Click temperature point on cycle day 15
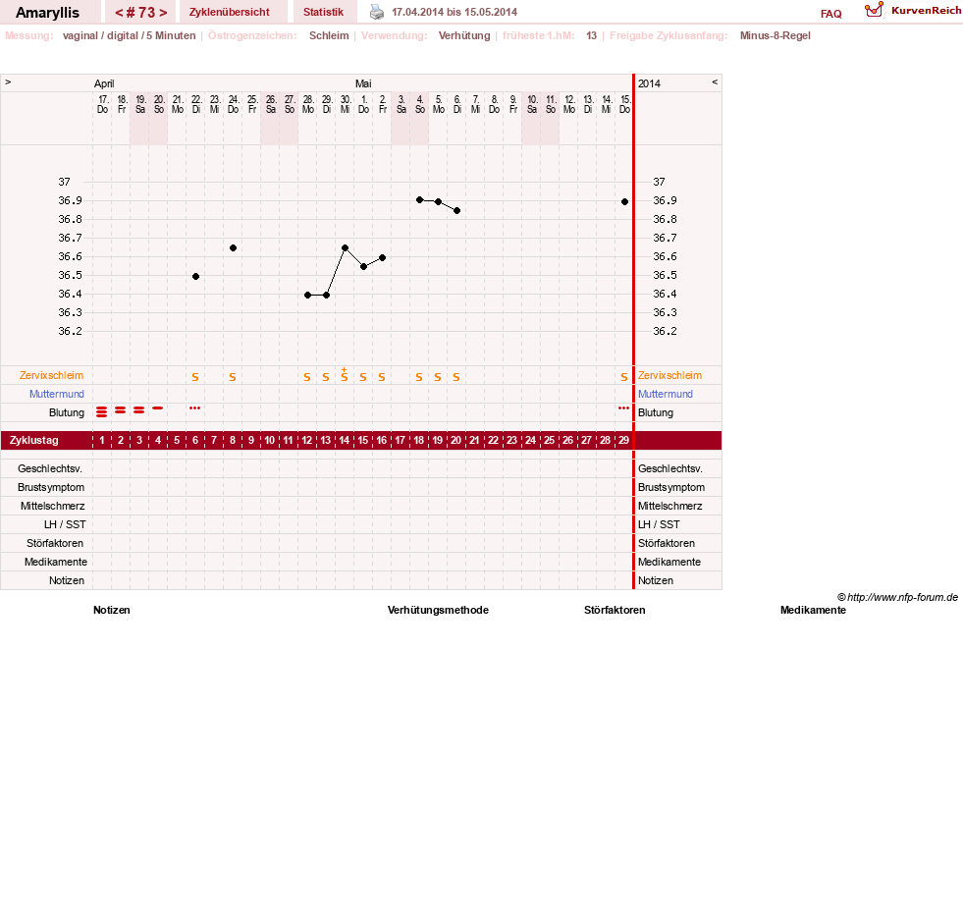The height and width of the screenshot is (923, 963). click(363, 267)
